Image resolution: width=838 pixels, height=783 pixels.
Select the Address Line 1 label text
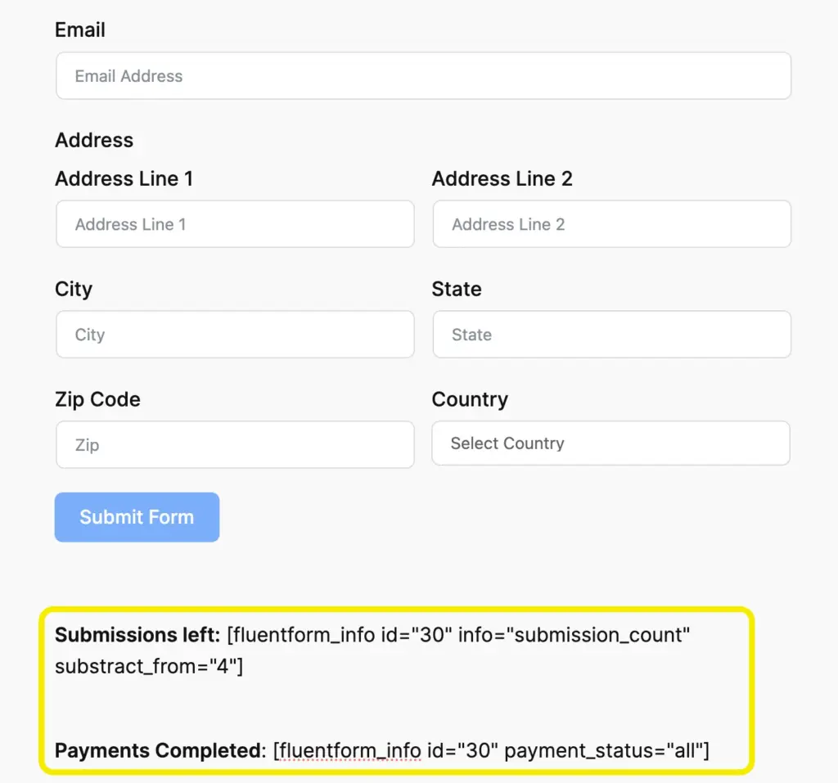[124, 178]
